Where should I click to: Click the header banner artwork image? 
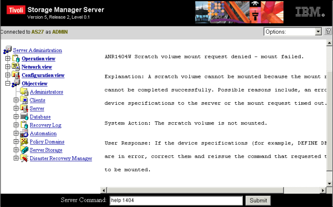click(x=239, y=12)
